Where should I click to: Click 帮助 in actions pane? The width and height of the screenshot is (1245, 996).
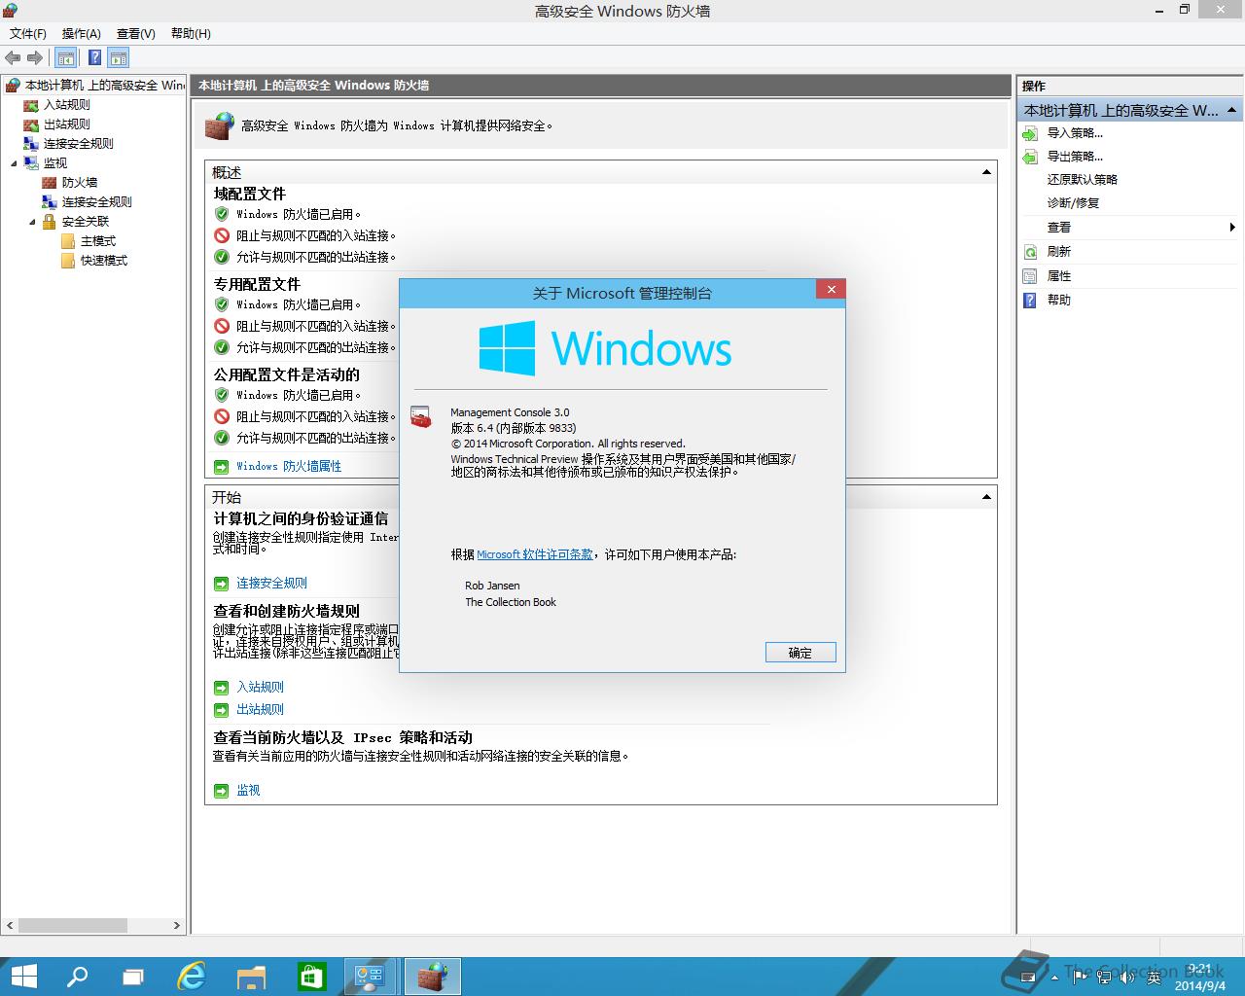coord(1058,301)
